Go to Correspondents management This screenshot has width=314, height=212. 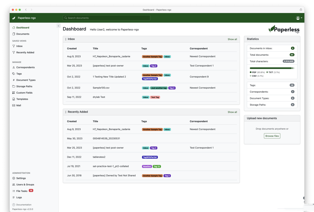[x=24, y=67]
